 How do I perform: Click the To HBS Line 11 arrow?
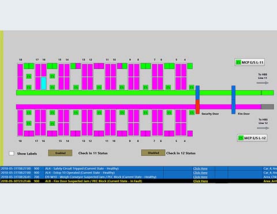point(263,83)
